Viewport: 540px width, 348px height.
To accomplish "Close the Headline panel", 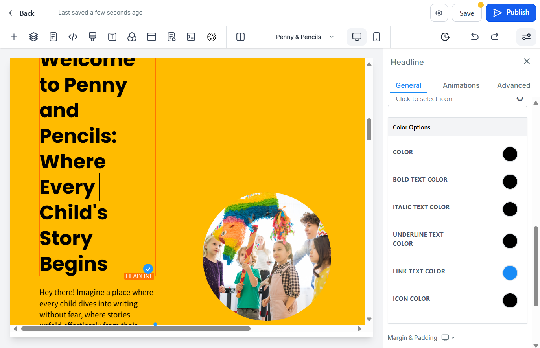I will tap(527, 61).
